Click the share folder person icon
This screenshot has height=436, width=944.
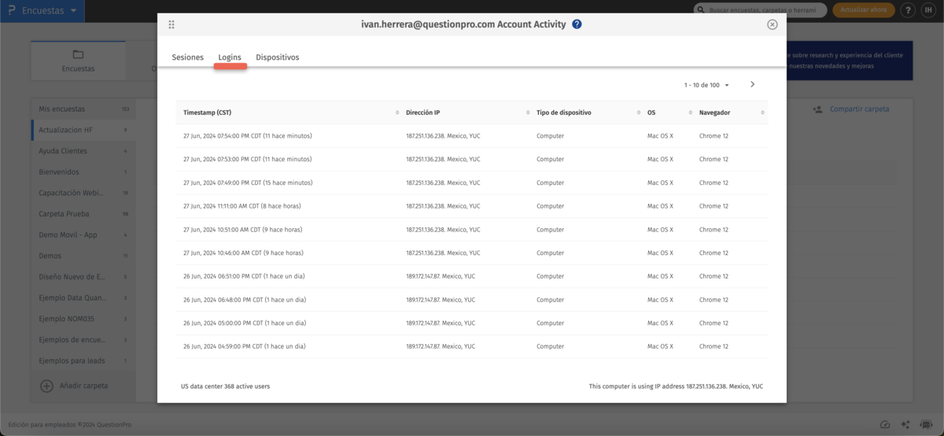pyautogui.click(x=817, y=109)
